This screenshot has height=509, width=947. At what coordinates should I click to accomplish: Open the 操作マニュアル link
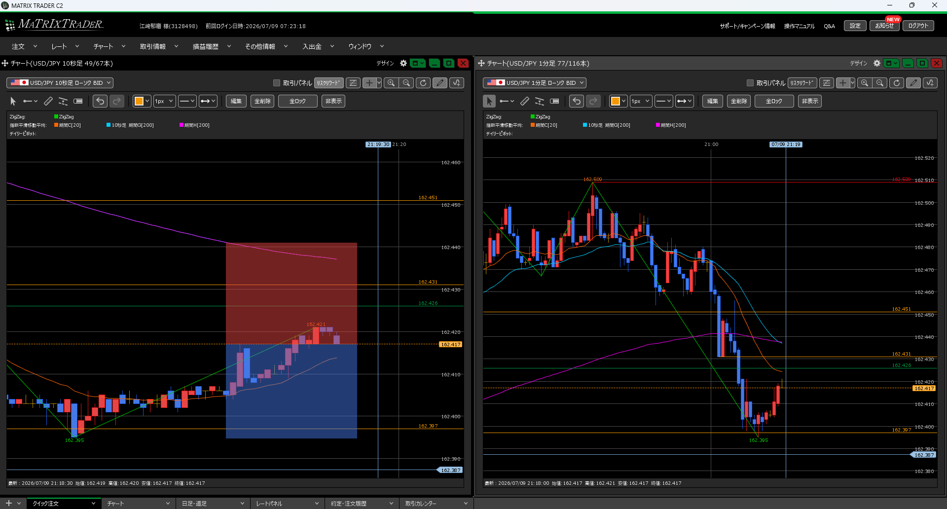(799, 26)
